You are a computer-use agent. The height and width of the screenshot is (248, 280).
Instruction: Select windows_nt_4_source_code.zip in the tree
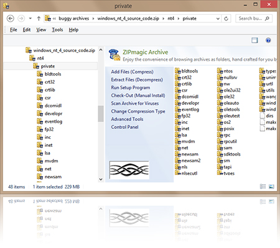click(60, 50)
